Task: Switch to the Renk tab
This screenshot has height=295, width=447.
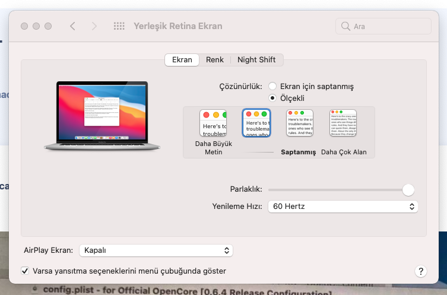Action: click(215, 60)
